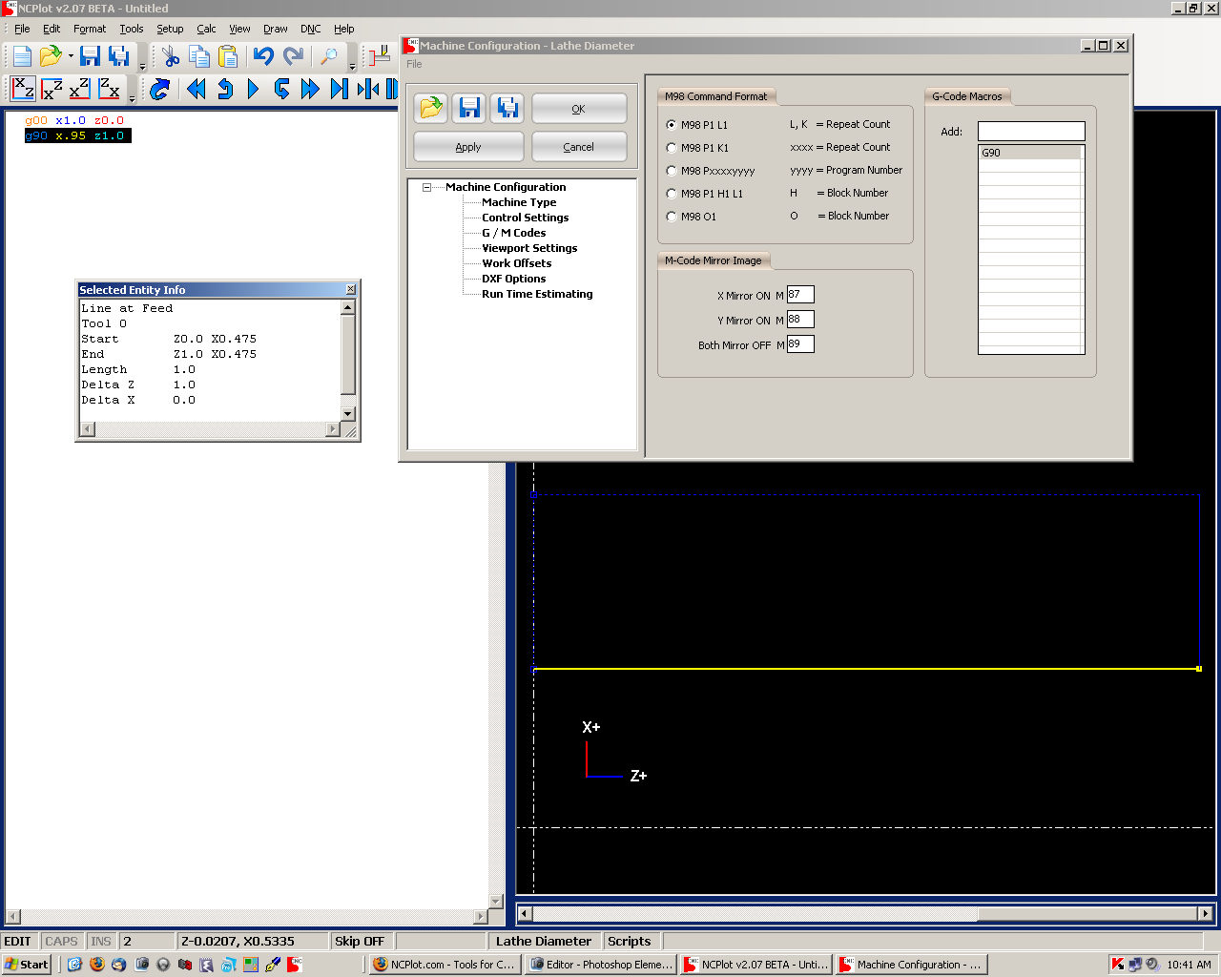Select the M98 Pxxxxyyyy radio option
The height and width of the screenshot is (977, 1221).
[x=672, y=171]
